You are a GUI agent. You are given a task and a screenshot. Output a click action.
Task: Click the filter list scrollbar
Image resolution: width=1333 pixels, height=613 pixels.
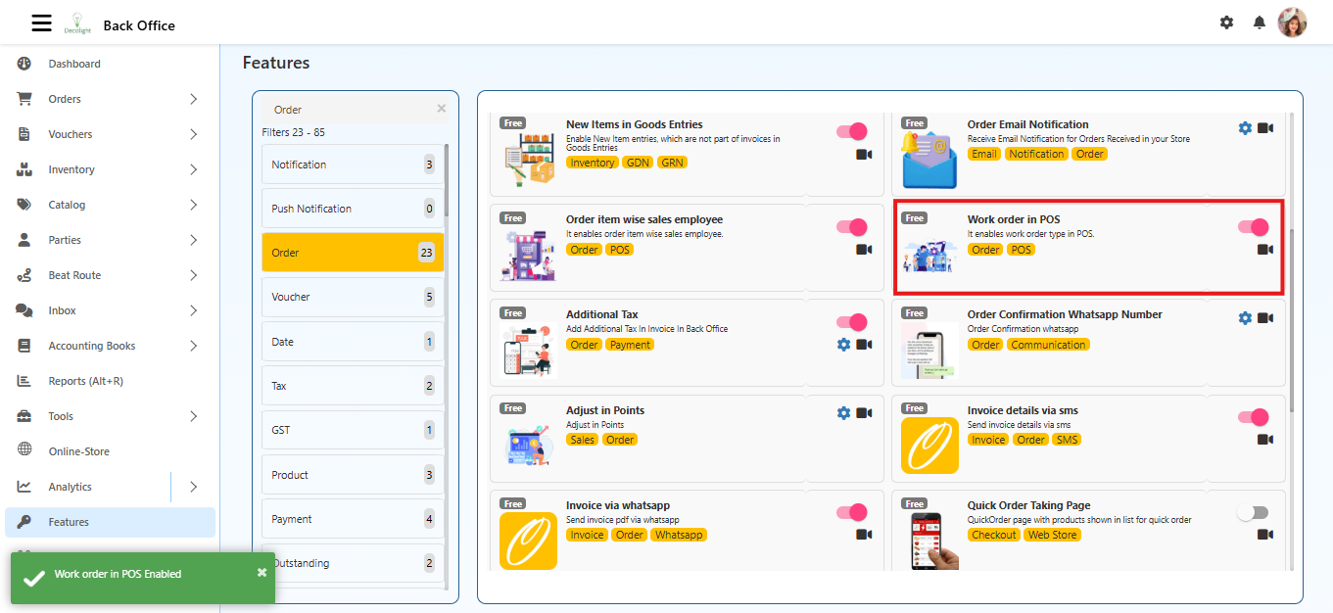point(447,181)
